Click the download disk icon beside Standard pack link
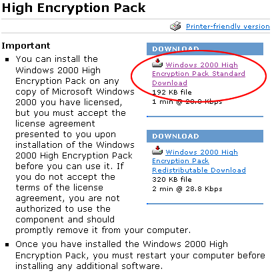274x273 pixels. click(157, 63)
